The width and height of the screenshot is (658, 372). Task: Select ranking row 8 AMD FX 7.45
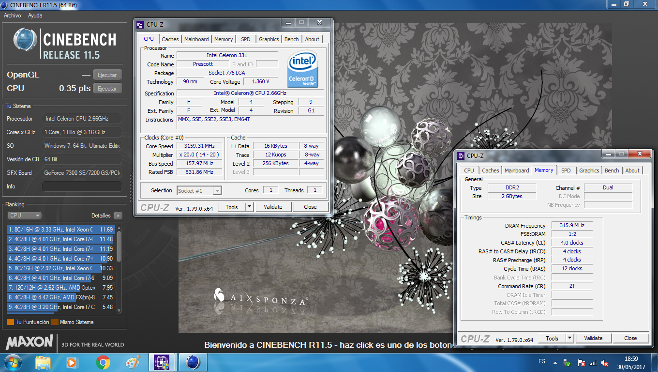point(61,297)
